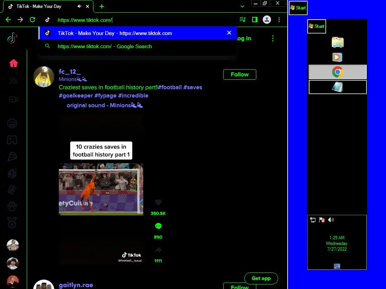Click the #saves hashtag

(193, 87)
